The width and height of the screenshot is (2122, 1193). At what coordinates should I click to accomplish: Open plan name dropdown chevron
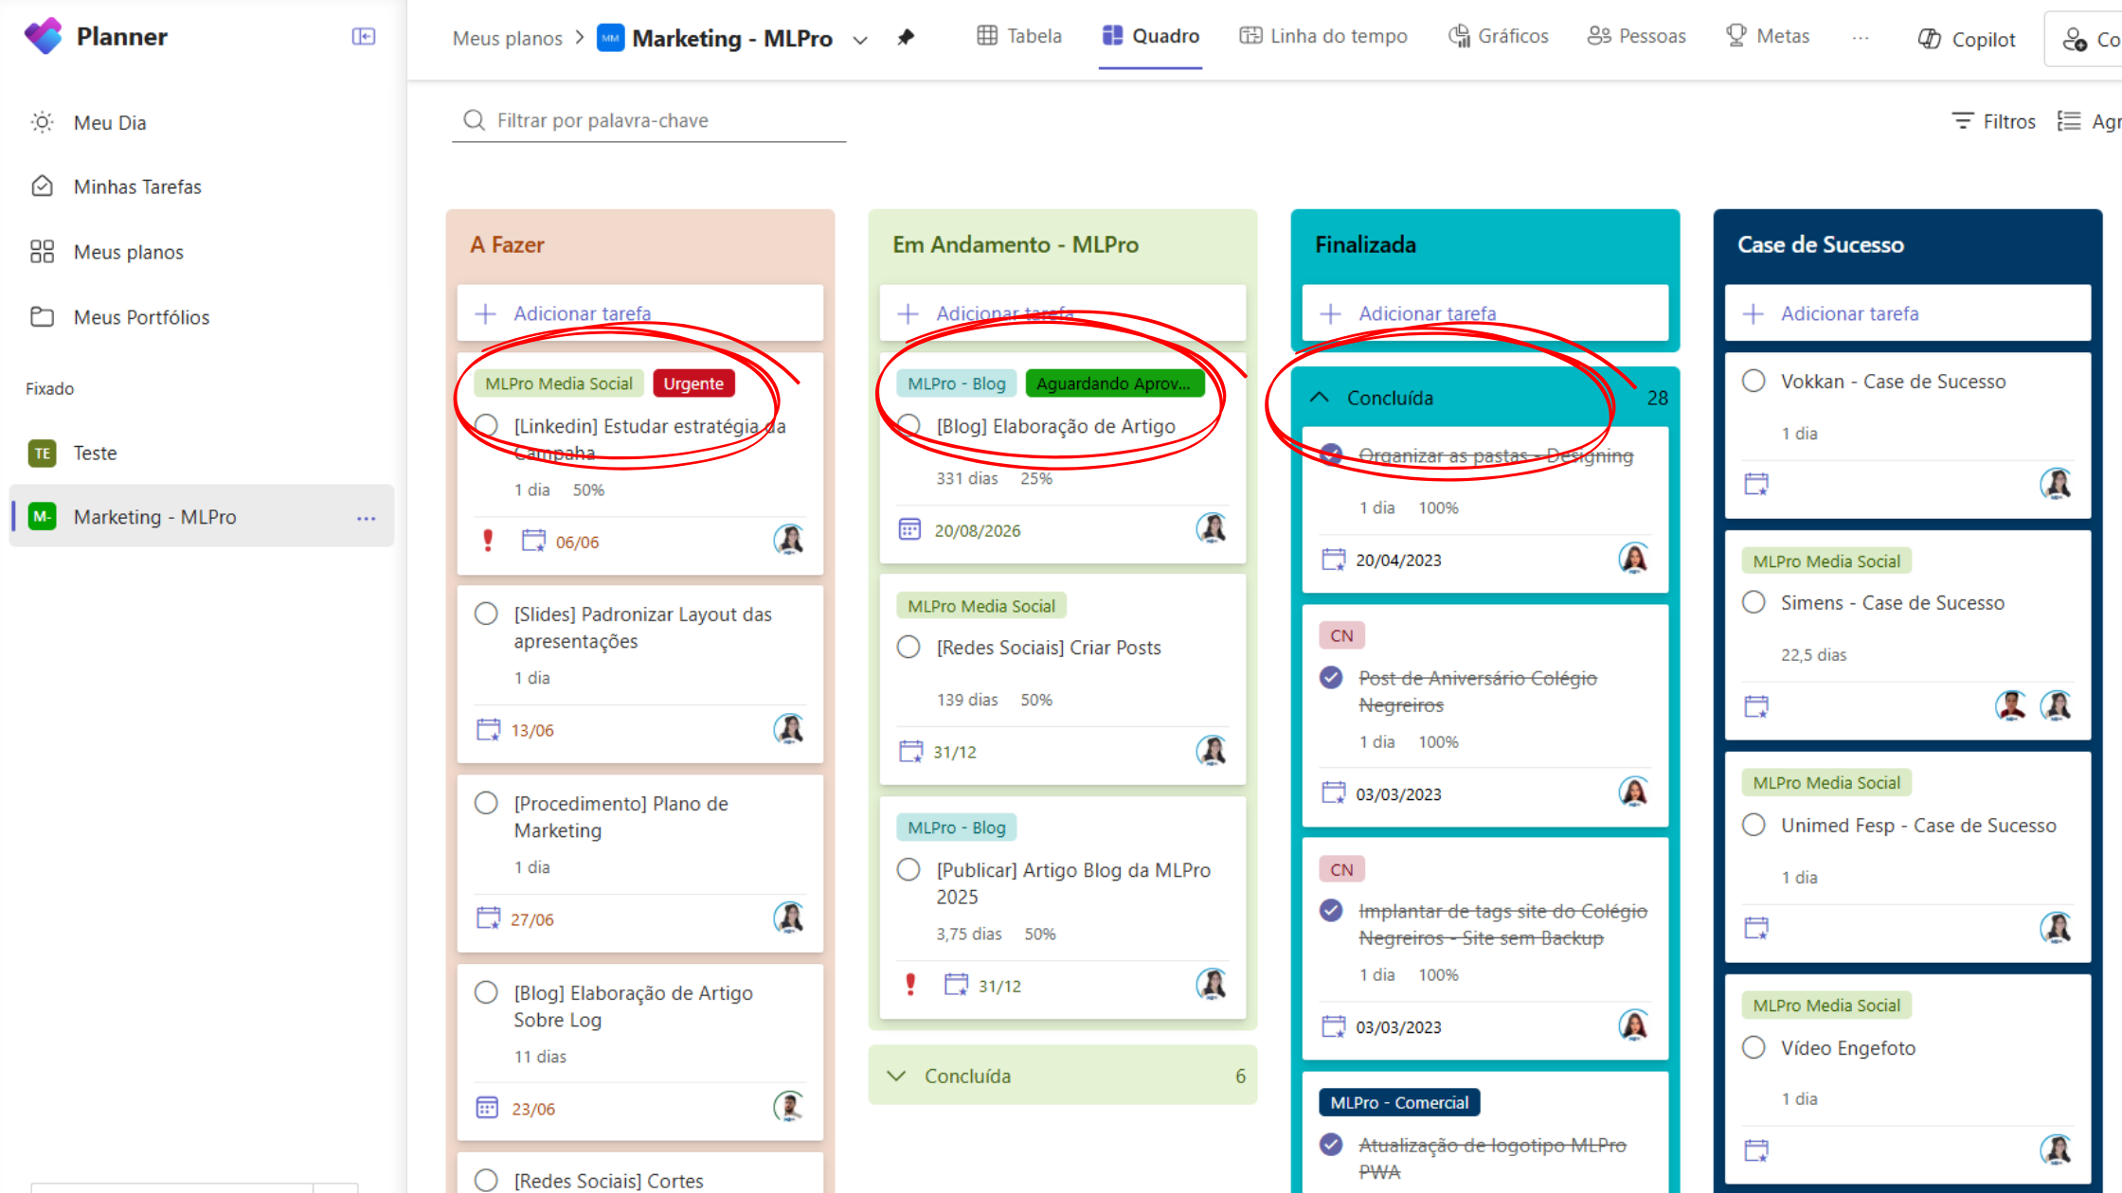point(860,40)
